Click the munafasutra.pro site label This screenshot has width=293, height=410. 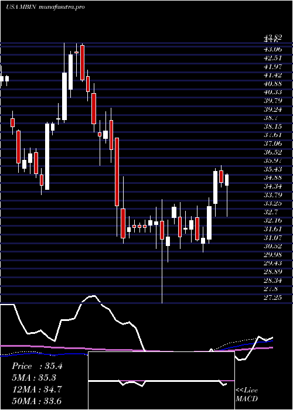pos(62,7)
